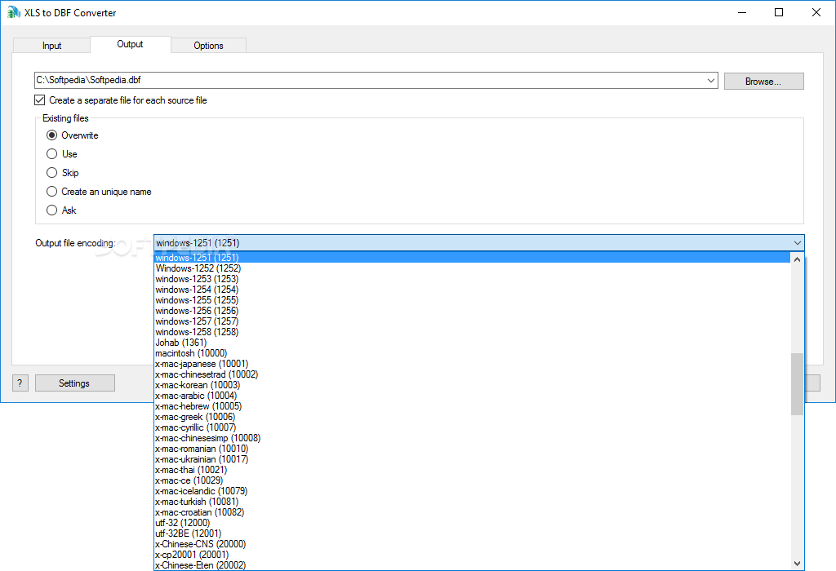Select the Skip radio button

click(x=62, y=173)
